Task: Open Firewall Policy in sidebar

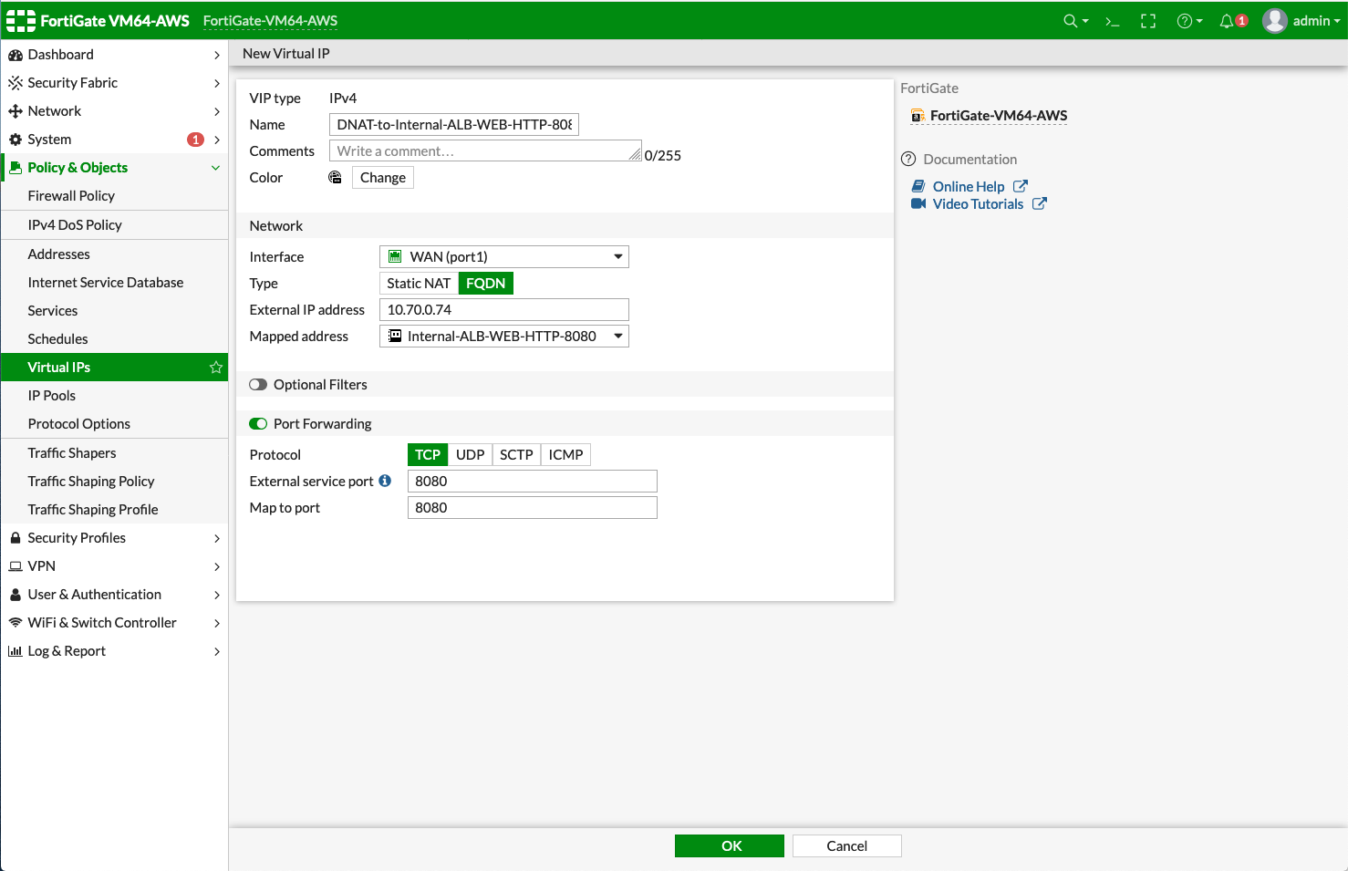Action: point(71,196)
